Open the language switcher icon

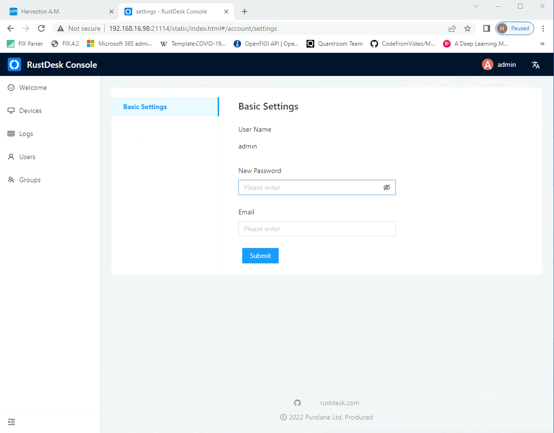tap(536, 65)
